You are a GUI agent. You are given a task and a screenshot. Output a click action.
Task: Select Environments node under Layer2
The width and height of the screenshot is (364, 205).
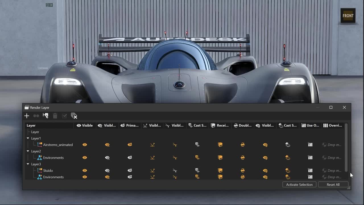(53, 157)
